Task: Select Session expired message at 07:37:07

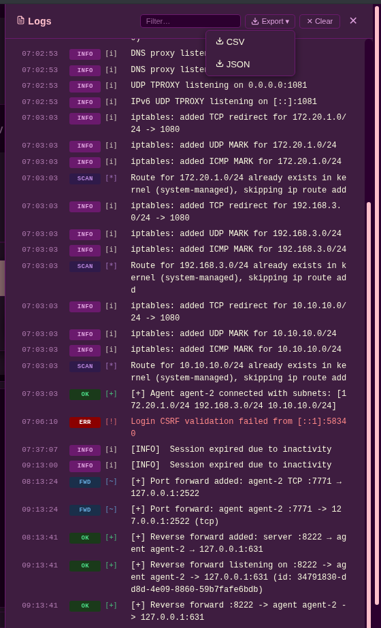Action: (x=231, y=449)
